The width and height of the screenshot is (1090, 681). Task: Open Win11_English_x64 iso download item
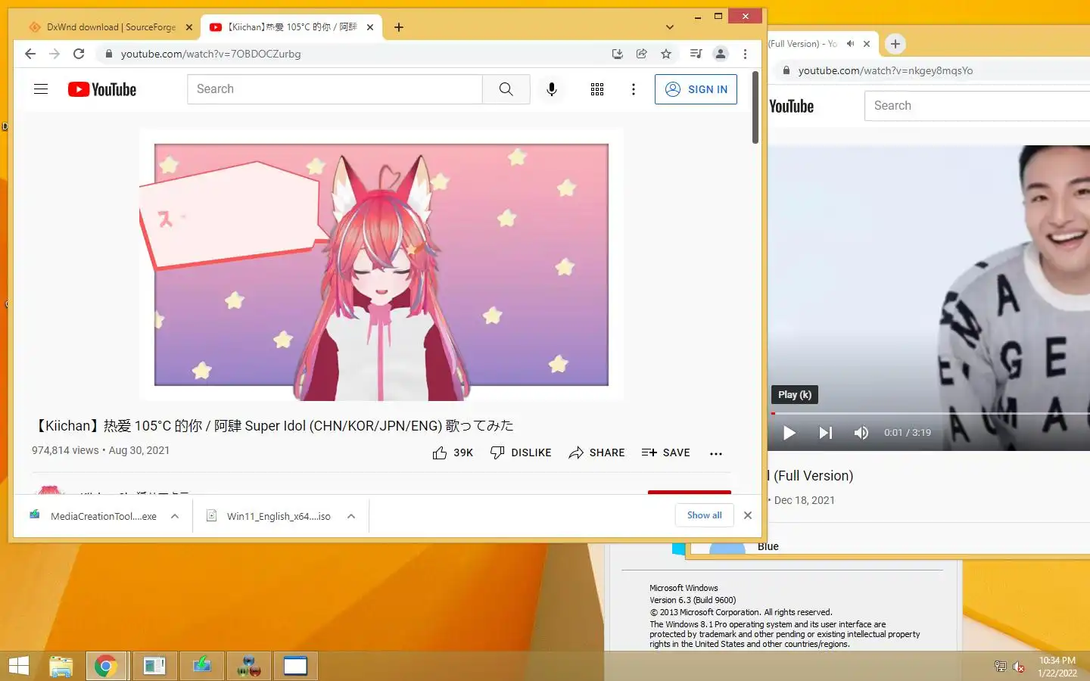tap(270, 516)
